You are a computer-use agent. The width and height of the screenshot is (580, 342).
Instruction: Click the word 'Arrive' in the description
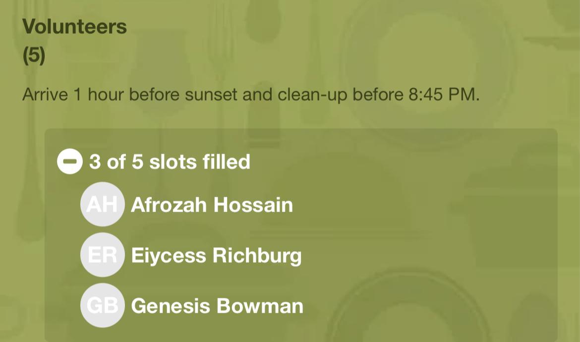coord(45,94)
